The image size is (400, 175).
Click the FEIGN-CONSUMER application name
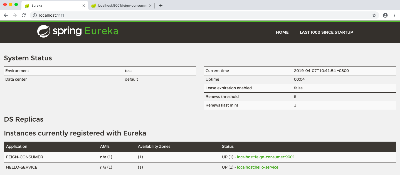point(24,157)
